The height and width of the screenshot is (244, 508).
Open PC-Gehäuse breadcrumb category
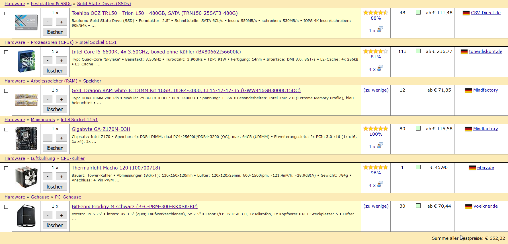click(68, 197)
